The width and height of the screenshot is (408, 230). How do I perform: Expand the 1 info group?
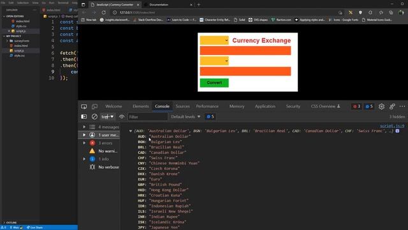(x=84, y=159)
